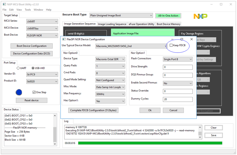The image size is (237, 155).
Task: Close the FlexSPI NOR Device Configuration dialog
Action: pyautogui.click(x=191, y=39)
